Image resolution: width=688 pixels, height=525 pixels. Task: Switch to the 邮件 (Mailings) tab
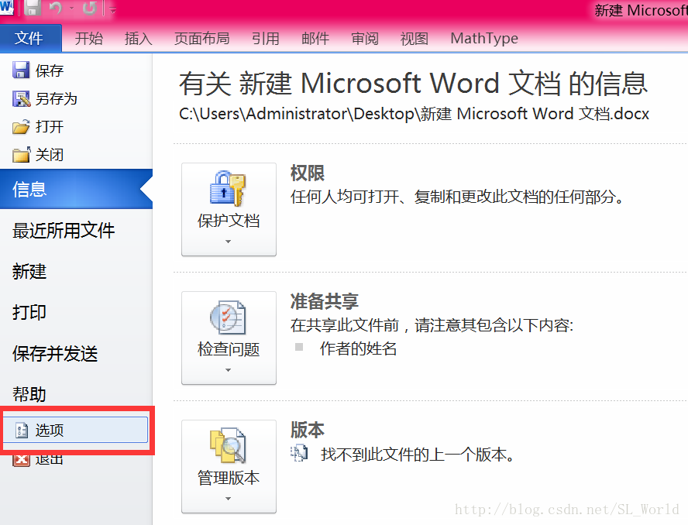point(315,39)
